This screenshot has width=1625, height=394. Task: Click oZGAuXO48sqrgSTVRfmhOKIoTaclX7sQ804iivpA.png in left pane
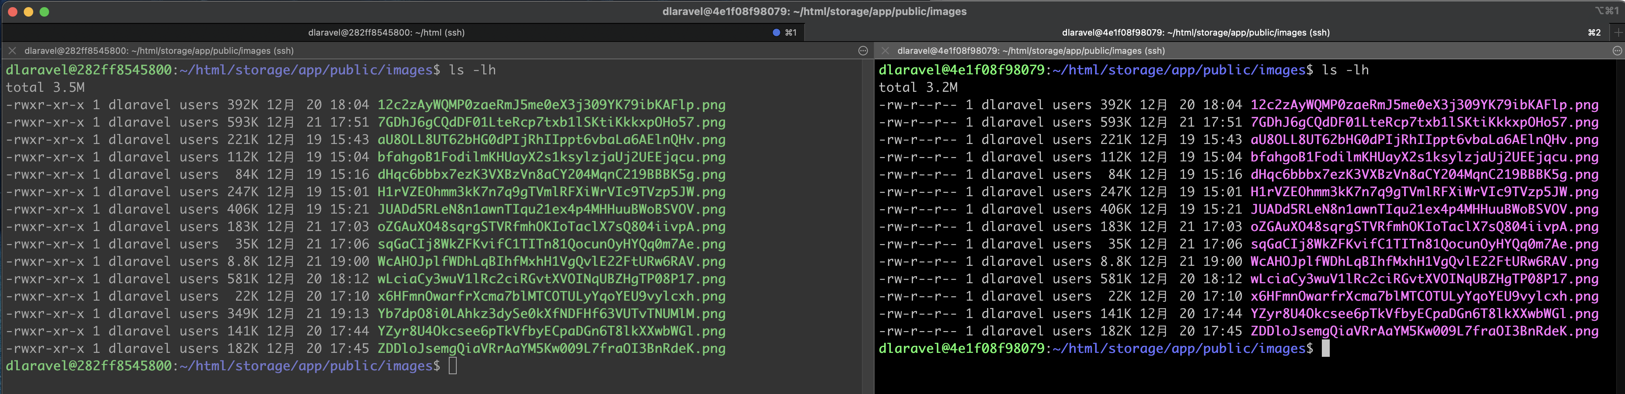tap(551, 226)
